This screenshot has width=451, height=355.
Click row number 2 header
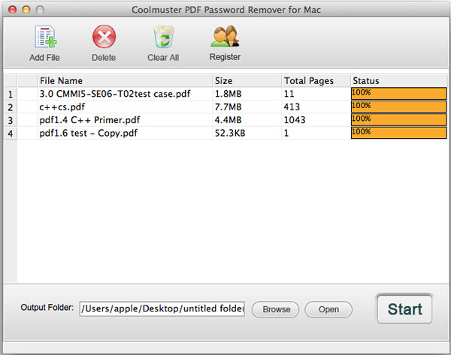click(11, 107)
